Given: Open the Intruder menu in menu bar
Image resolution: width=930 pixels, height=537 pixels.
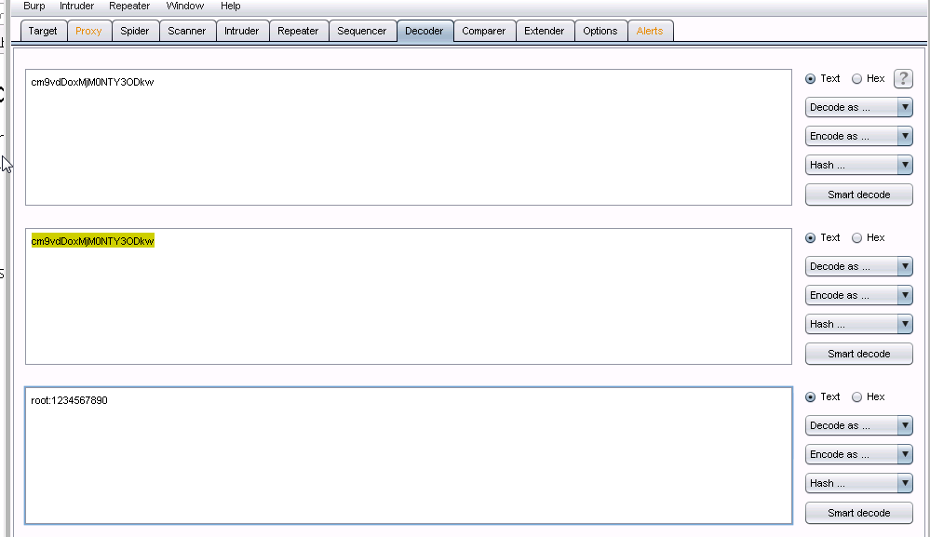Looking at the screenshot, I should [x=76, y=6].
